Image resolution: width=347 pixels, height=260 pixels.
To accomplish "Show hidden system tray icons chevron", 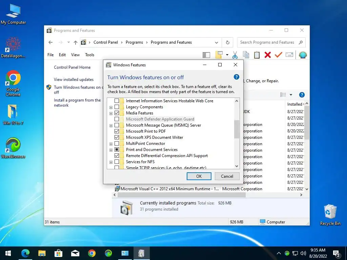I will click(x=279, y=253).
